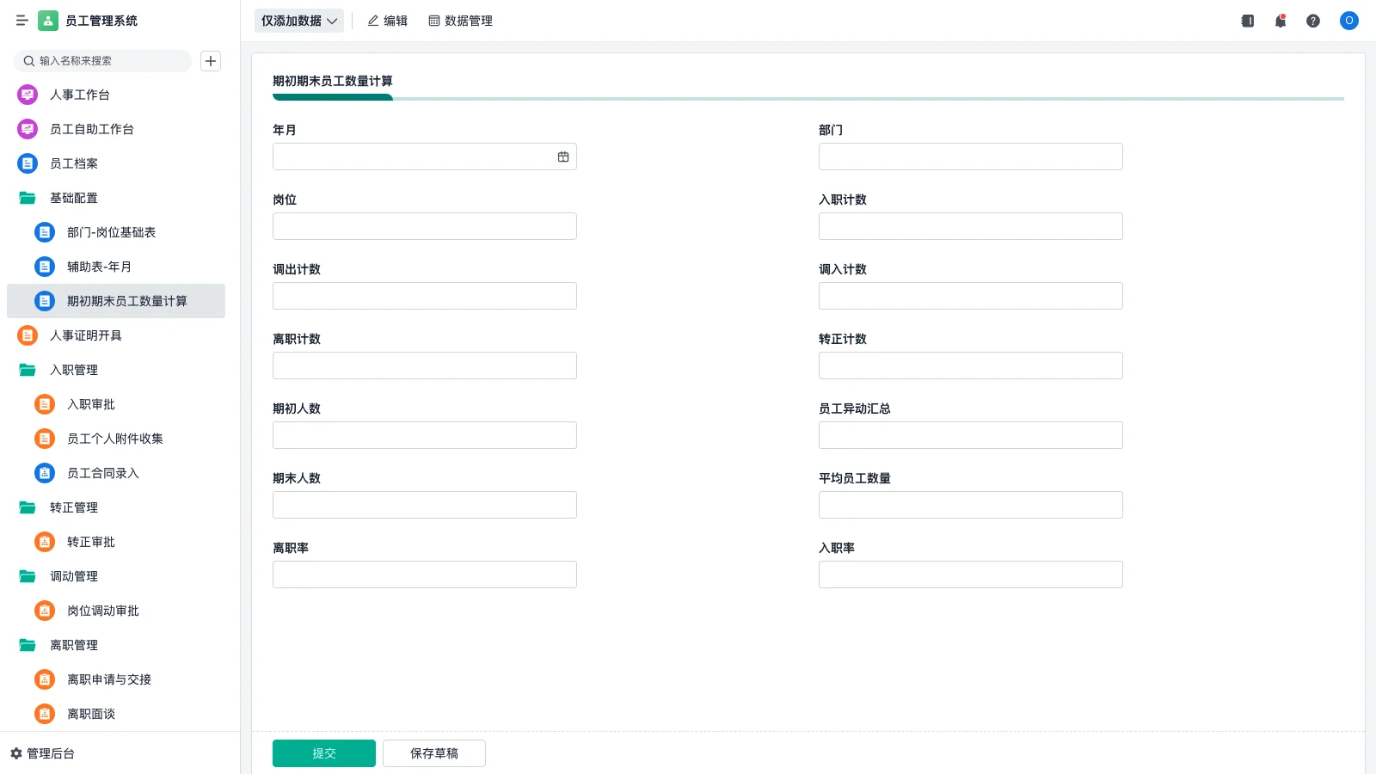Click the pencil edit icon in toolbar

pos(373,21)
